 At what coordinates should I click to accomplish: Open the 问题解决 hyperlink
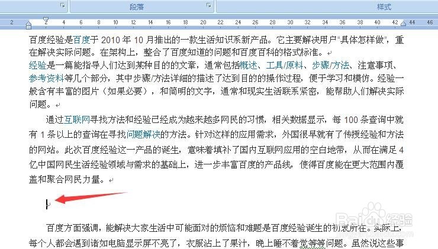click(144, 134)
